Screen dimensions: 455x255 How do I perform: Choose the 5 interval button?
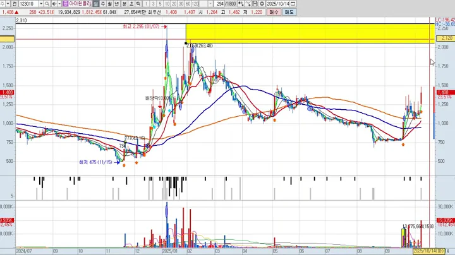[160, 4]
